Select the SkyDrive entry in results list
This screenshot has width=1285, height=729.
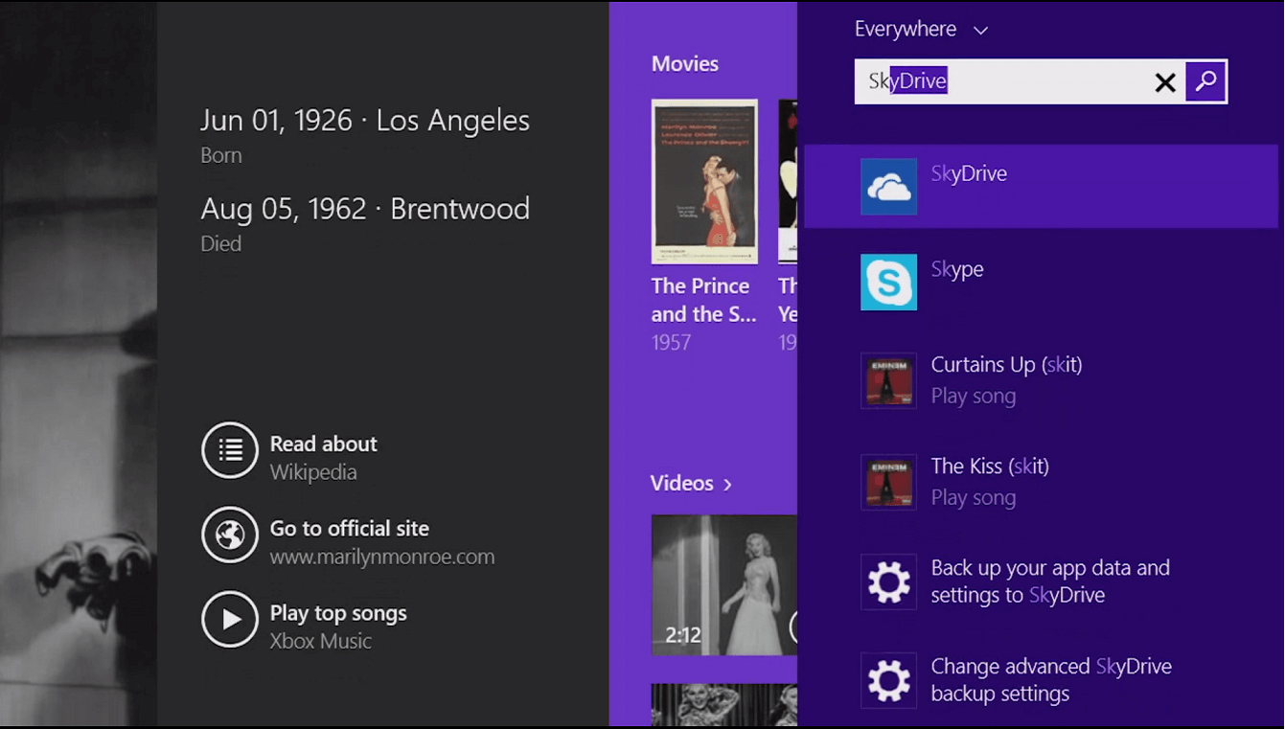969,173
